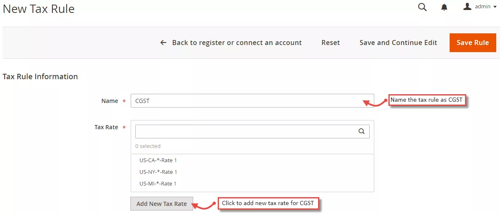The image size is (500, 213).
Task: Click the 'Click to add new tax rate' callout
Action: pyautogui.click(x=269, y=203)
